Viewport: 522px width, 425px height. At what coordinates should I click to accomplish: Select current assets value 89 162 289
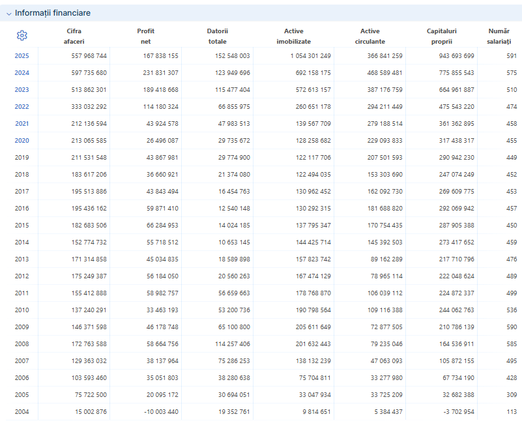(386, 259)
